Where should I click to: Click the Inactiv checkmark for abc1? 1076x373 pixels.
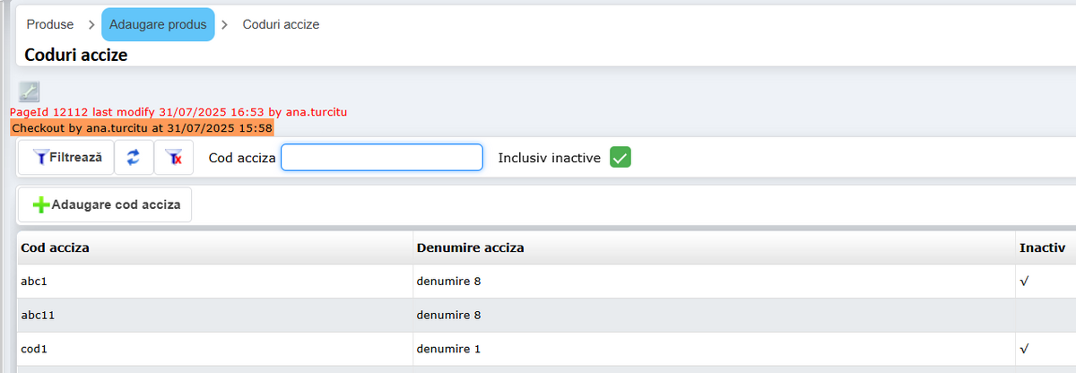point(1024,282)
